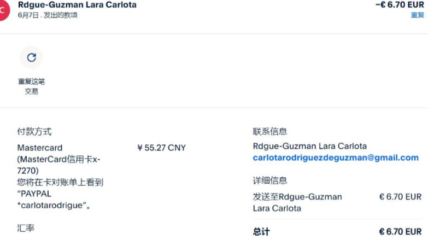Click the €6.70 EUR amount beside 发送至
The height and width of the screenshot is (239, 428).
[x=400, y=197]
